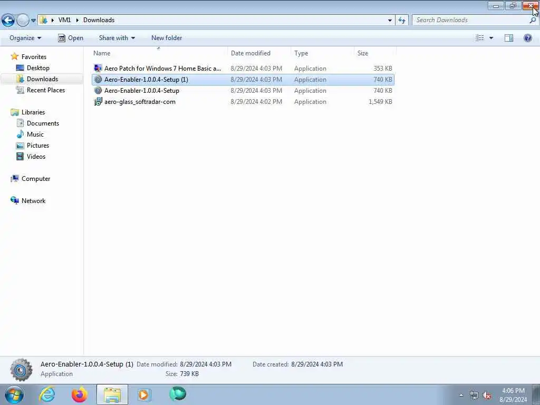540x405 pixels.
Task: Click the muted volume tray icon
Action: [487, 396]
